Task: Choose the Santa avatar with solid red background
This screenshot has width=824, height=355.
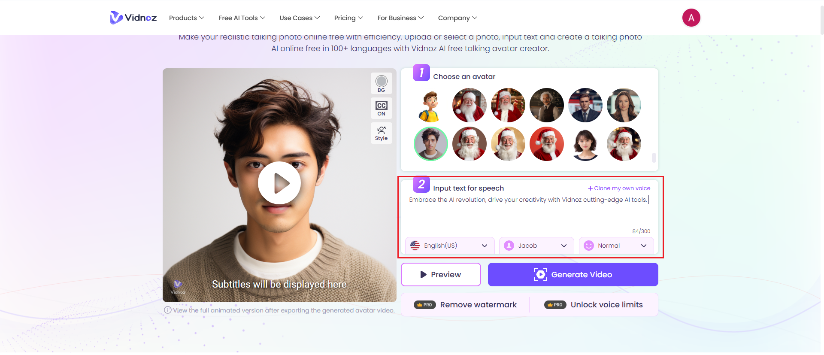Action: coord(546,144)
